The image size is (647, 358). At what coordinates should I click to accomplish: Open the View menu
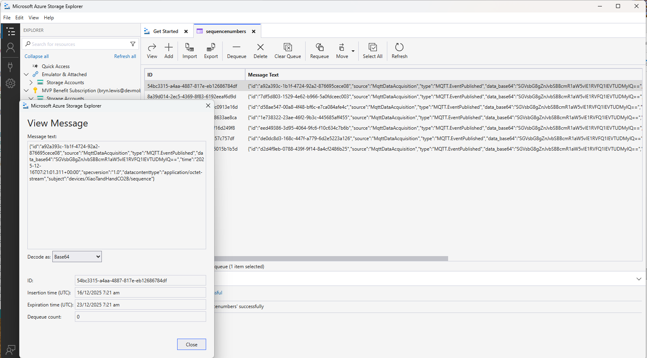point(33,18)
